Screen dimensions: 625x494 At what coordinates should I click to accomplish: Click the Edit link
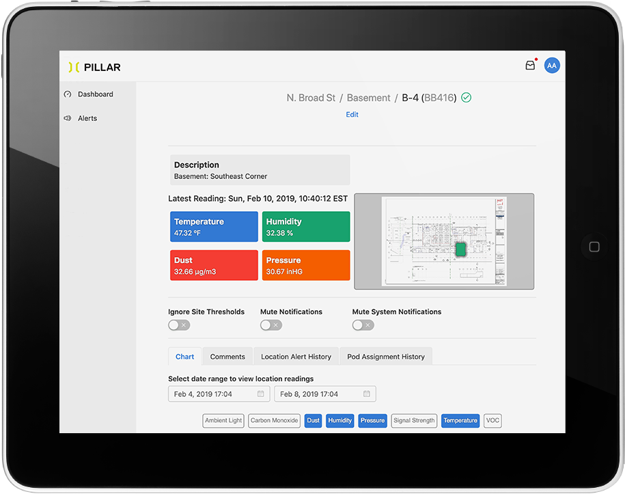coord(352,115)
